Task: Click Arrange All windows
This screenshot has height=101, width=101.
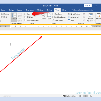Action: (73, 17)
